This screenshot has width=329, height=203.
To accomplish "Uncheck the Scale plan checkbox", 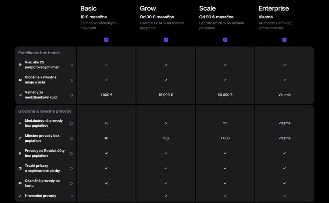I will coord(225,40).
